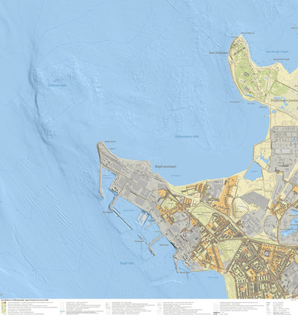Click the 'Kopli laht' bay label
The width and height of the screenshot is (298, 315).
coord(127,263)
